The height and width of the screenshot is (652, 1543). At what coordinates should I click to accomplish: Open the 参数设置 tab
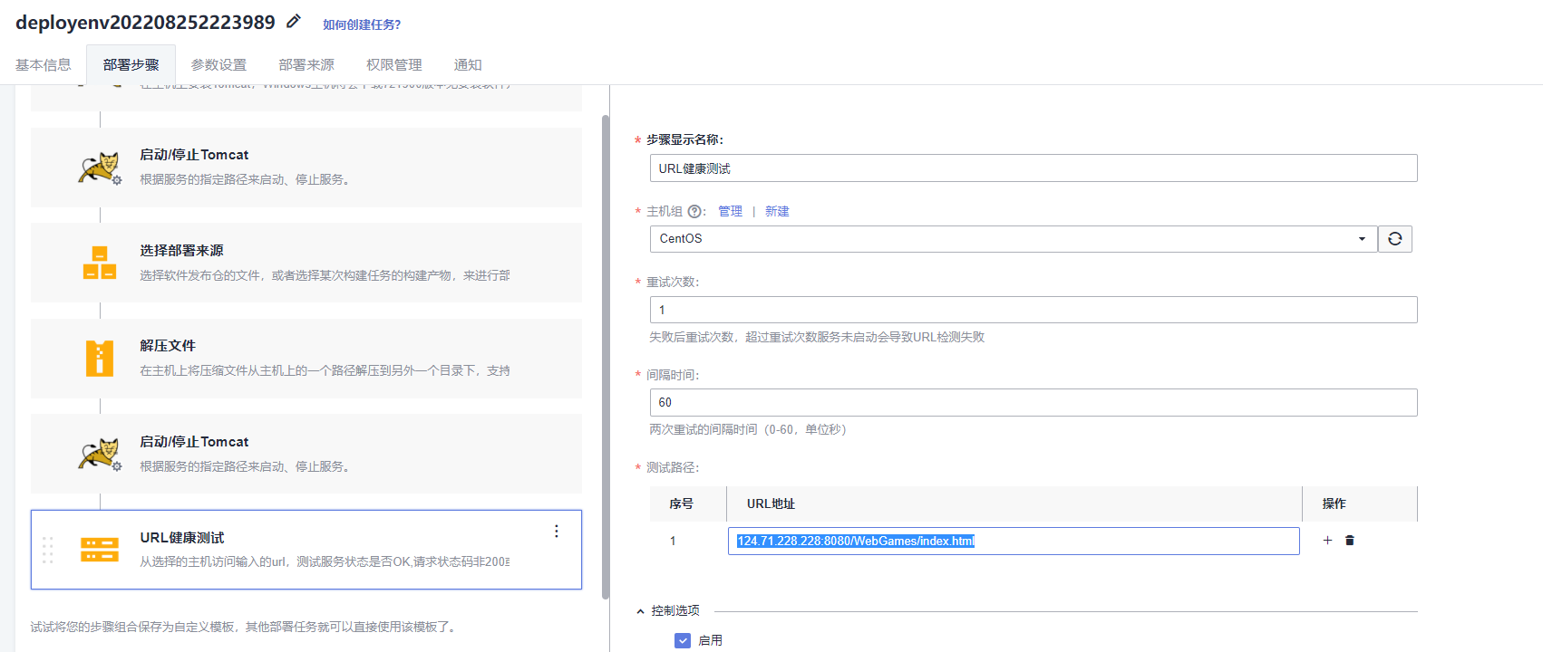(x=218, y=65)
